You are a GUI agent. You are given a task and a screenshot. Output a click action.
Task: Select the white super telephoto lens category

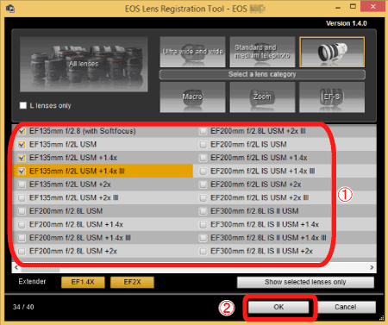click(x=332, y=52)
